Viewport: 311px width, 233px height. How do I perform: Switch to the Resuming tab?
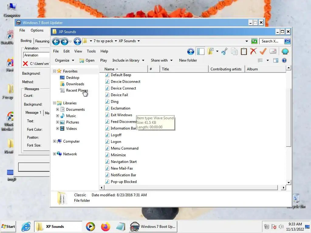pos(42,41)
